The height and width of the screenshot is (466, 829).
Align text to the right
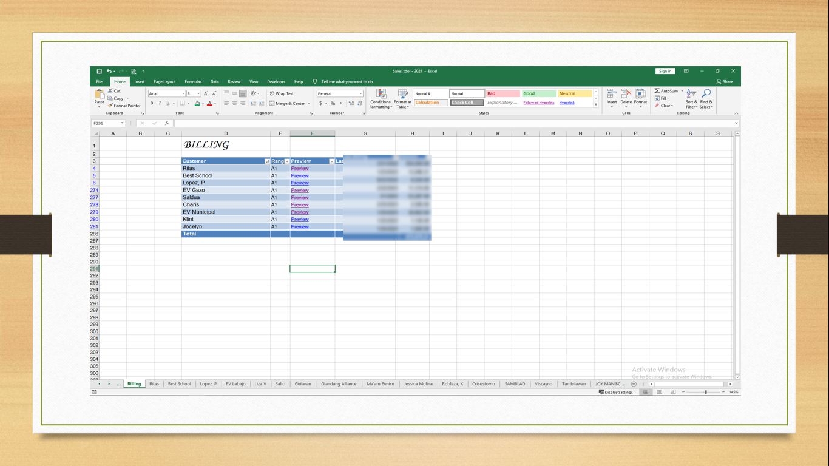pos(243,103)
